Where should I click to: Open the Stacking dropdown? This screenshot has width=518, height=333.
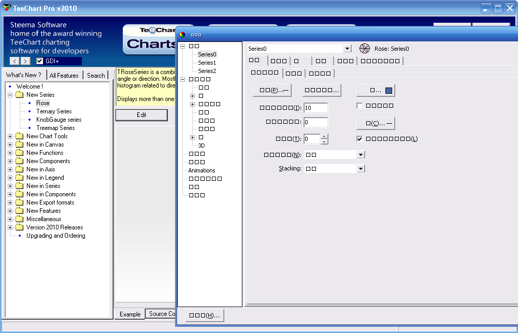coord(361,168)
